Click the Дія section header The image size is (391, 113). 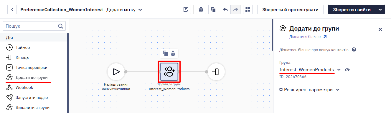pyautogui.click(x=9, y=37)
